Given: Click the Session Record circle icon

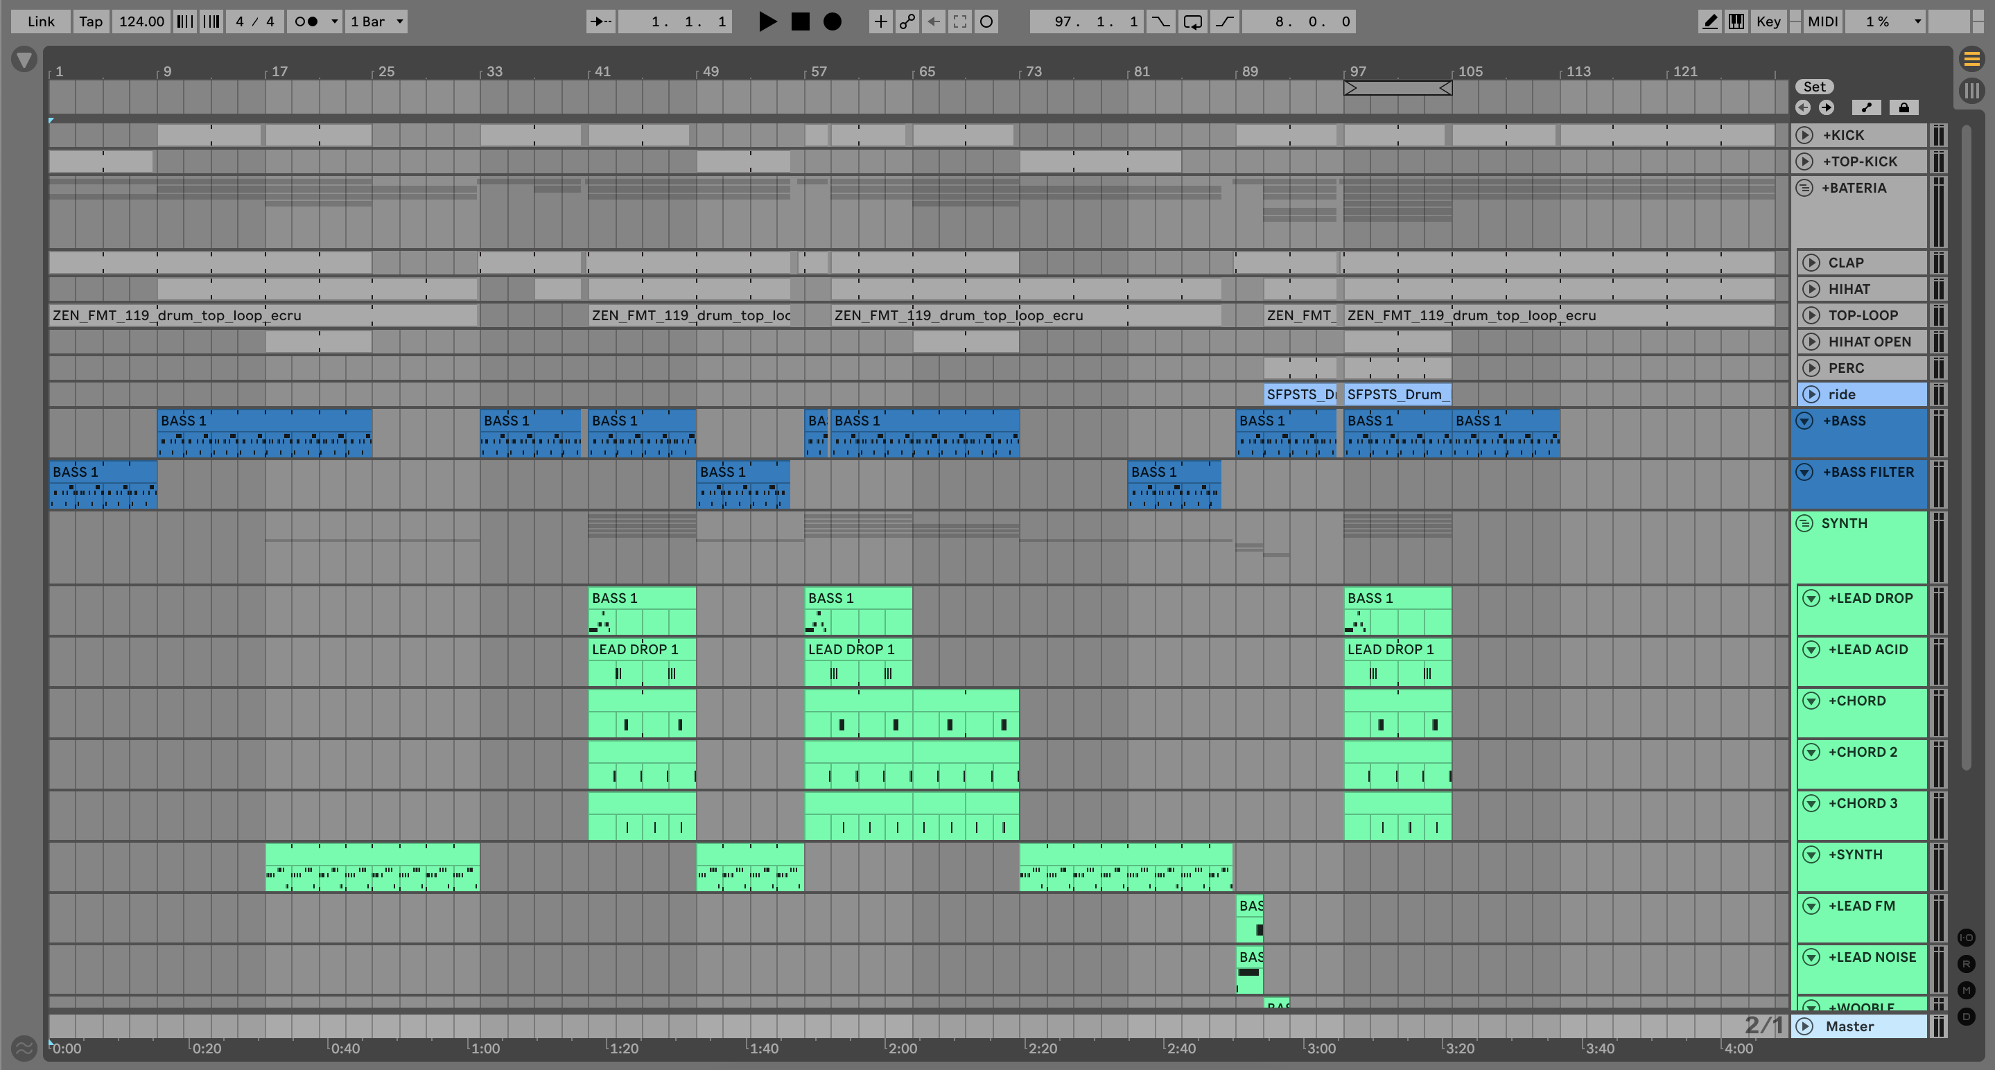Looking at the screenshot, I should click(x=986, y=21).
